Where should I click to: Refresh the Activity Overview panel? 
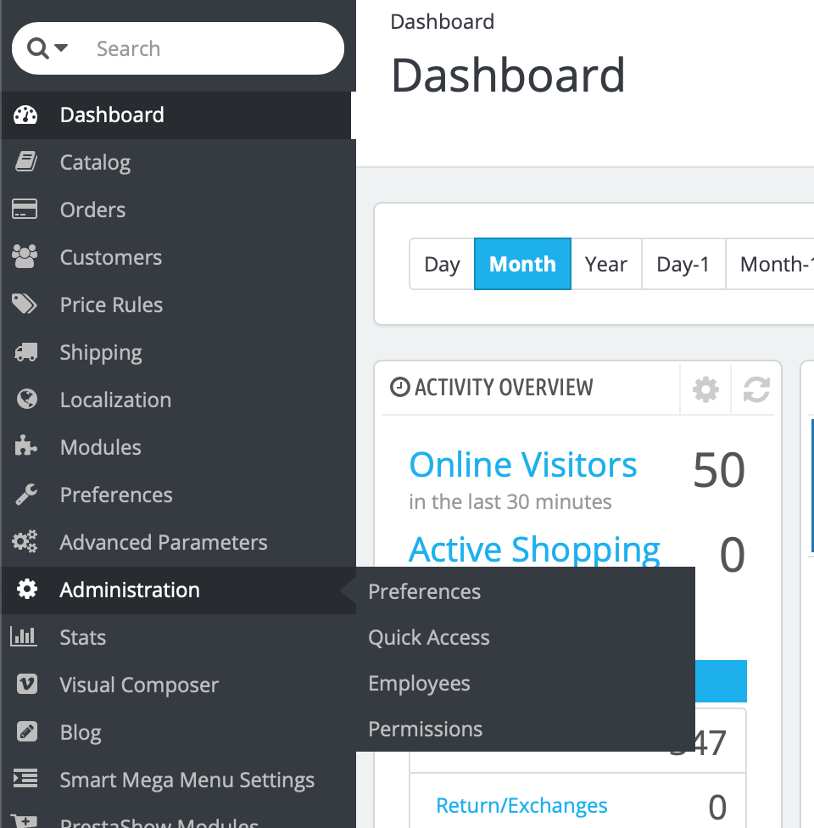[x=756, y=389]
